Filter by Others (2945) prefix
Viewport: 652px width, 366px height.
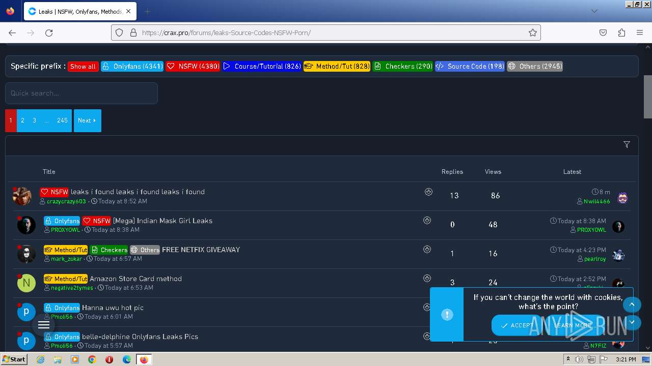pos(535,66)
